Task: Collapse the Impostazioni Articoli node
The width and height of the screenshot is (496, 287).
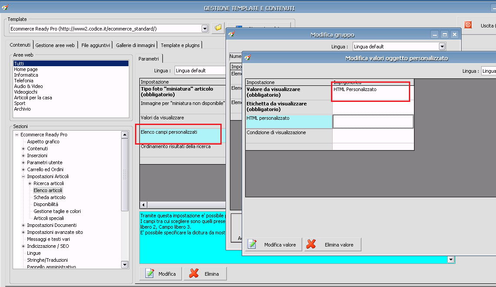Action: coord(23,176)
